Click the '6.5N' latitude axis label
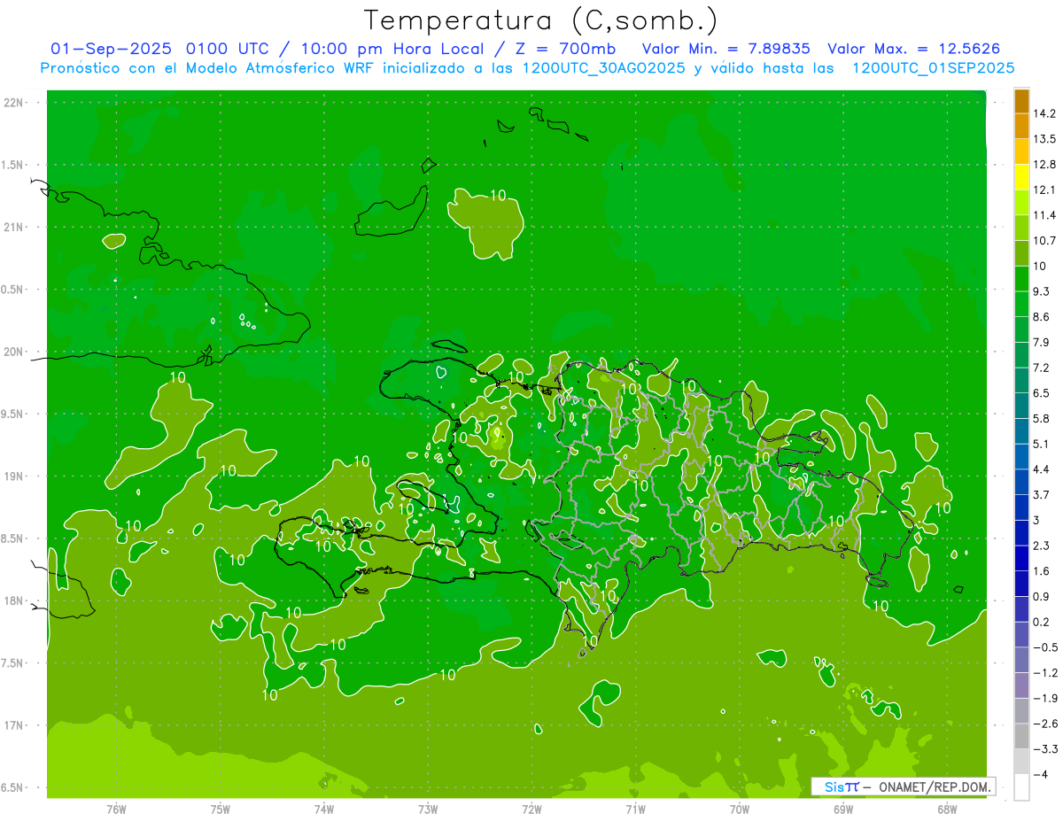This screenshot has width=1063, height=821. point(13,787)
